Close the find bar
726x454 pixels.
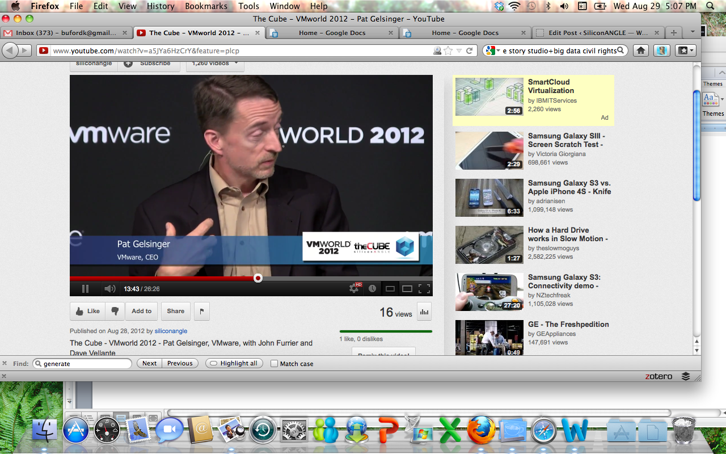click(5, 363)
